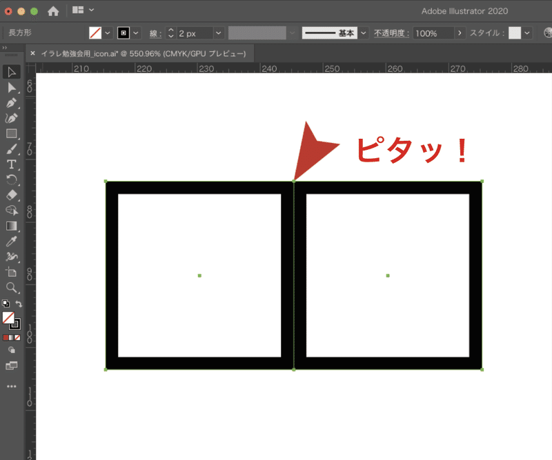552x460 pixels.
Task: Click the 基本 brush definition preview
Action: (x=330, y=33)
